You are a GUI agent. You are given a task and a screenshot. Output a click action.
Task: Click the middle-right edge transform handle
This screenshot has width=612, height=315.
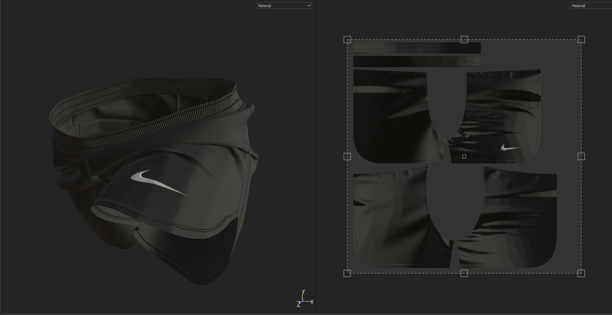point(581,156)
